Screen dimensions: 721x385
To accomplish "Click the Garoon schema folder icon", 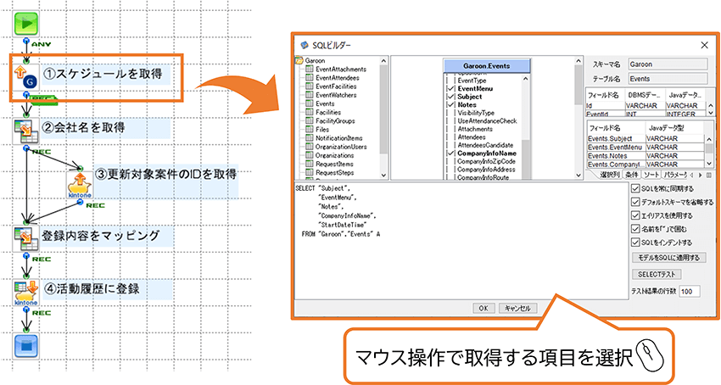I will click(299, 60).
